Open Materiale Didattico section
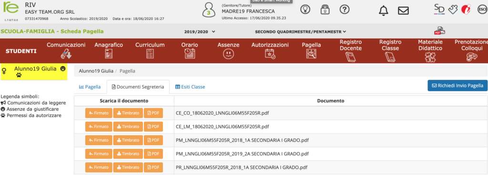Image resolution: width=488 pixels, height=179 pixels. pos(430,51)
